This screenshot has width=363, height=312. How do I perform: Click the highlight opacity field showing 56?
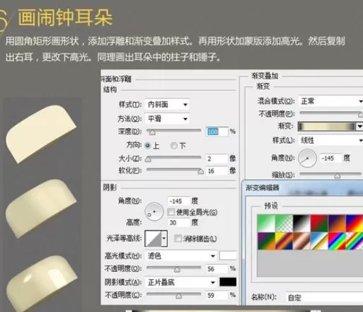click(x=217, y=269)
